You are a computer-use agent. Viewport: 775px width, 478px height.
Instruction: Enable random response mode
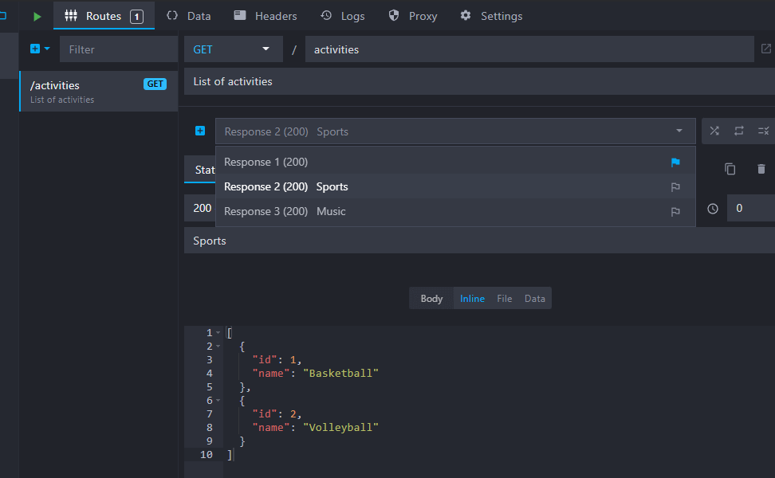click(x=714, y=131)
